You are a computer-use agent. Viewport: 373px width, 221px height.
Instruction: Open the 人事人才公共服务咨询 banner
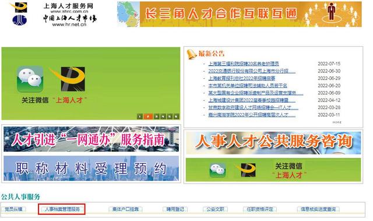pos(273,142)
